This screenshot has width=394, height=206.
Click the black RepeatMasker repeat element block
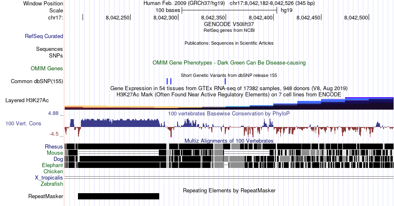[119, 196]
